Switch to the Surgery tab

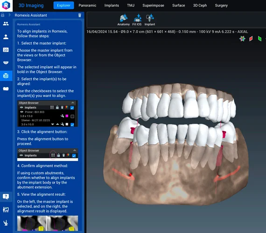click(221, 6)
